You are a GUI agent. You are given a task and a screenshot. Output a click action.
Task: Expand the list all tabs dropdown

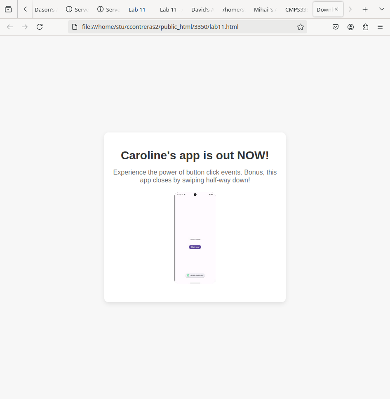[x=381, y=9]
